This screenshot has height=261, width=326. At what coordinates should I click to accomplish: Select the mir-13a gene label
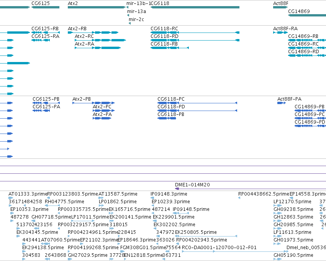pyautogui.click(x=137, y=11)
